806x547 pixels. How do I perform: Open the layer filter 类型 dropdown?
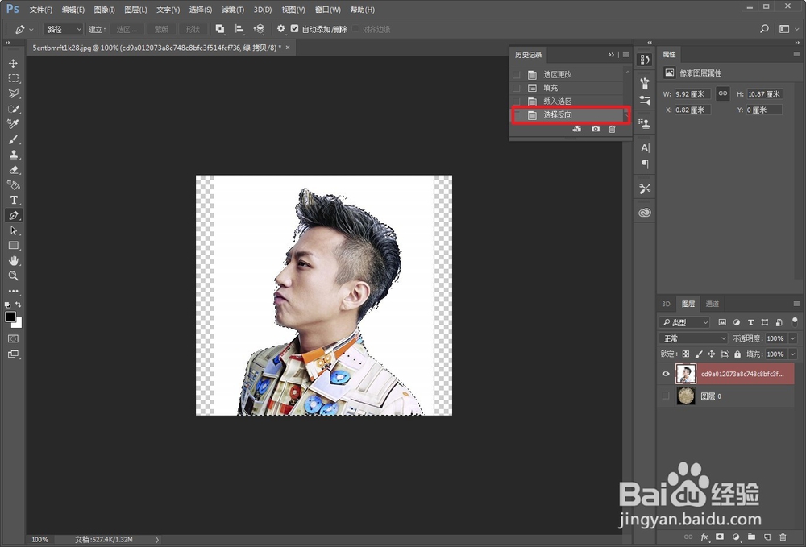pyautogui.click(x=684, y=322)
